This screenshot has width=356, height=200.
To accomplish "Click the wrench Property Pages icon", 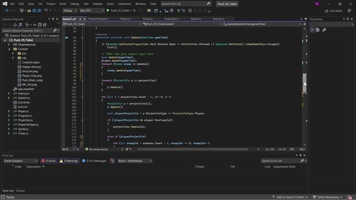I will [324, 29].
